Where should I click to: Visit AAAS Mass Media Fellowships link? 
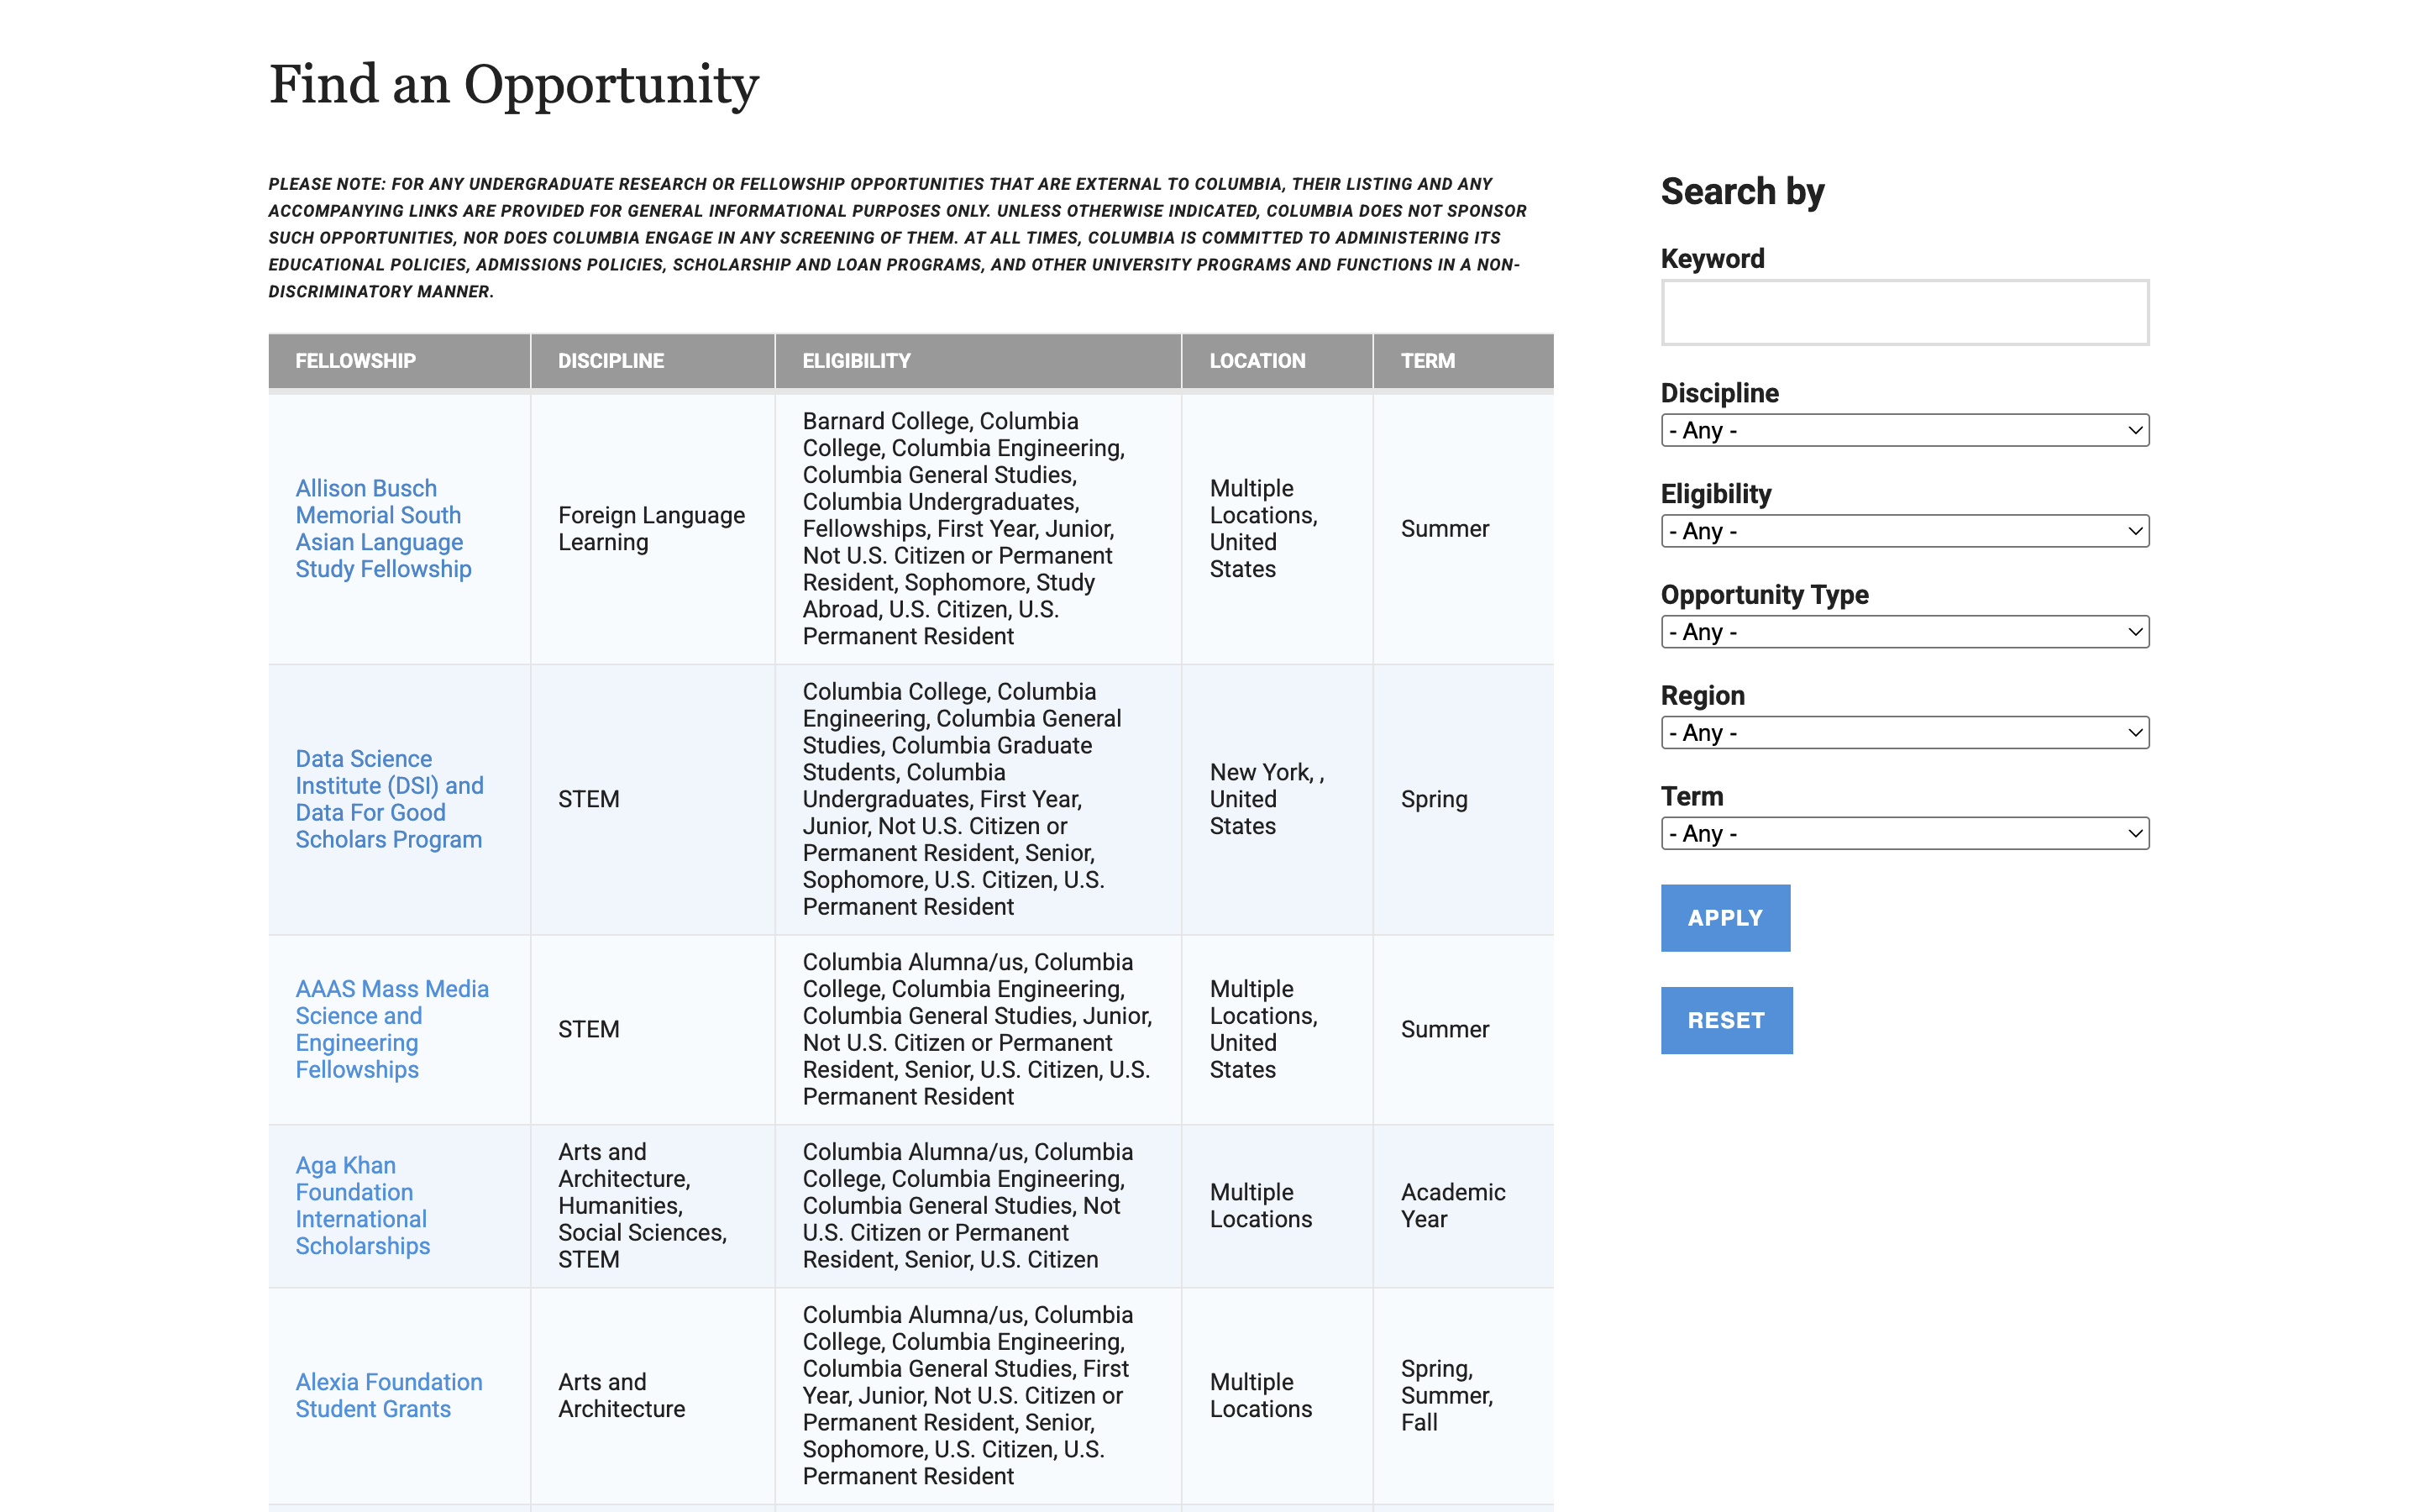tap(392, 1029)
